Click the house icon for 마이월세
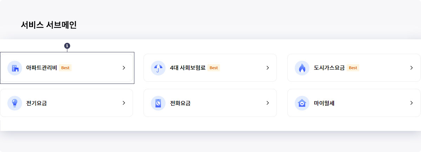 tap(302, 103)
